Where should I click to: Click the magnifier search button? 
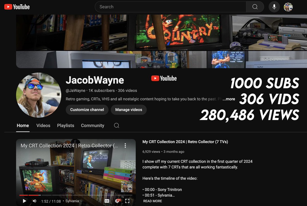[x=255, y=7]
